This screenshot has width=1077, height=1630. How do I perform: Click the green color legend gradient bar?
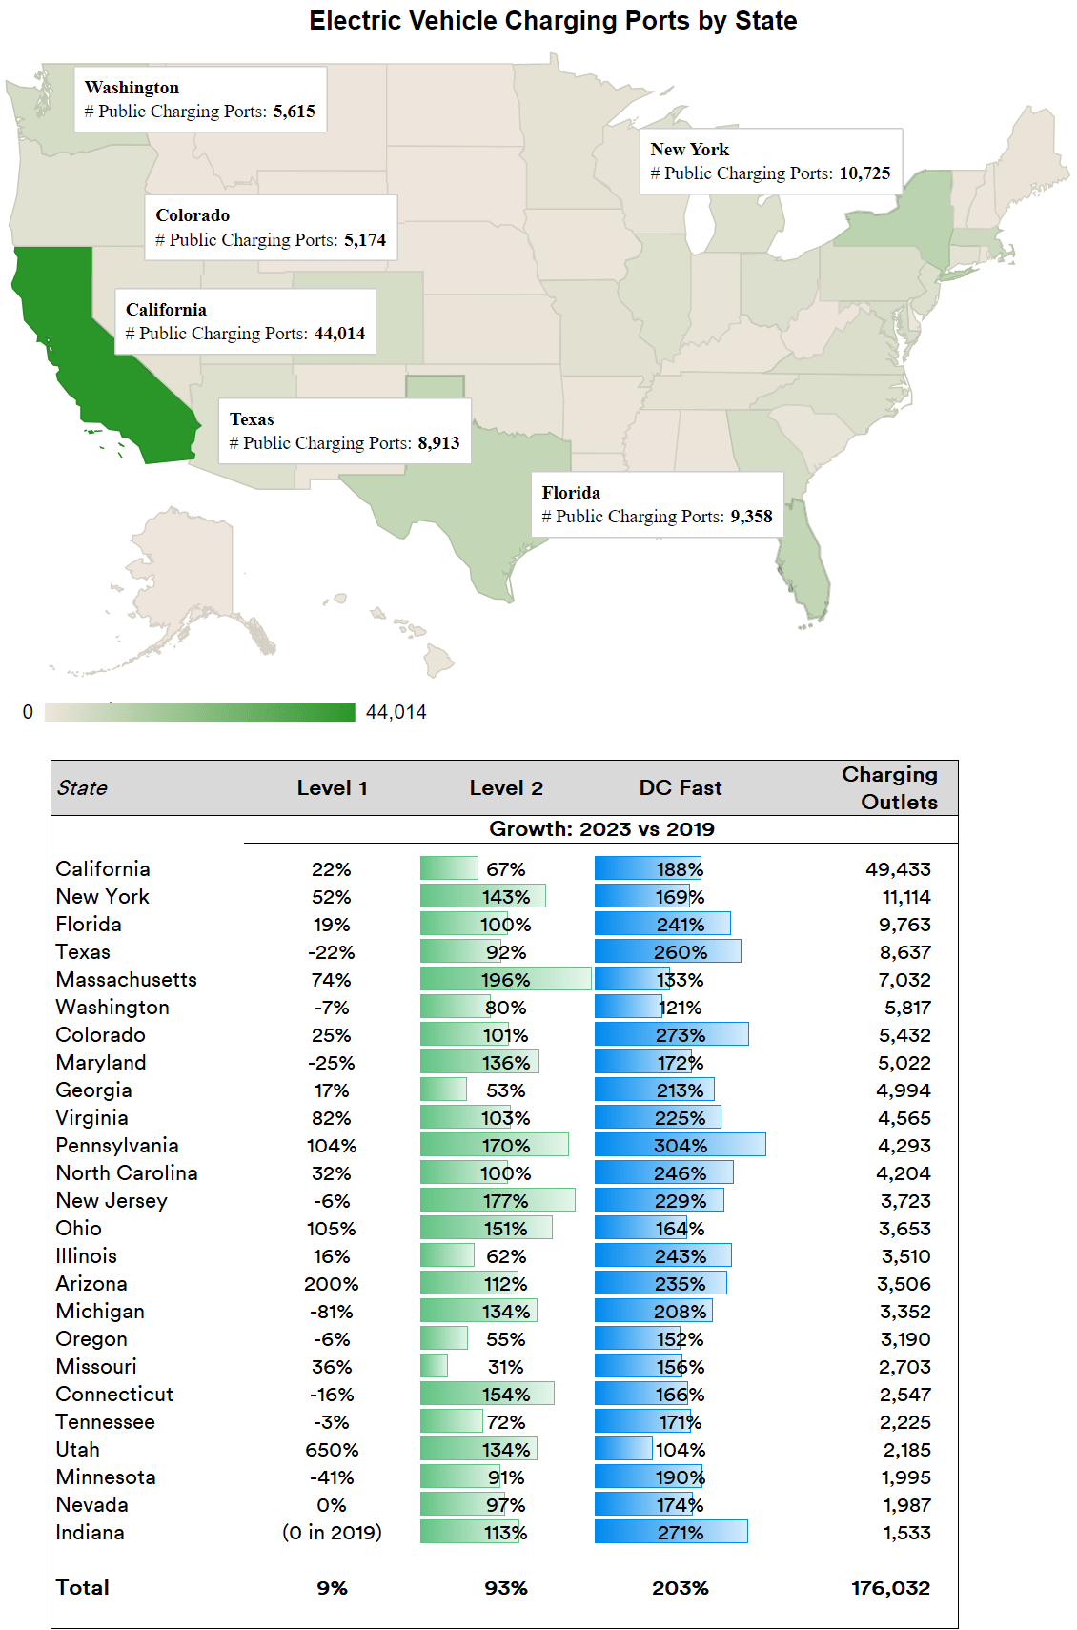click(x=199, y=712)
